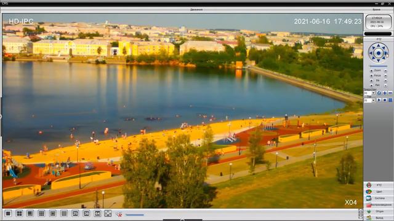
Task: Switch to 4-camera grid layout
Action: (19, 214)
